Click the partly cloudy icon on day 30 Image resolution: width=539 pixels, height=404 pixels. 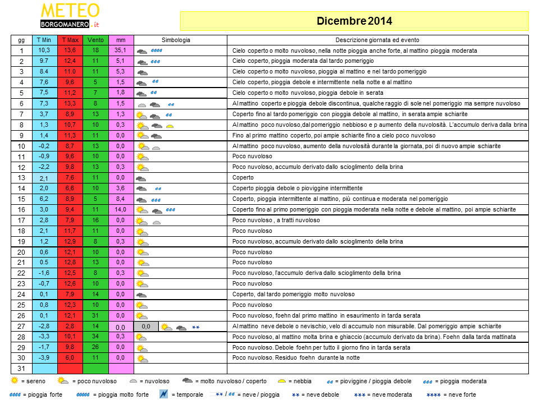(x=142, y=359)
